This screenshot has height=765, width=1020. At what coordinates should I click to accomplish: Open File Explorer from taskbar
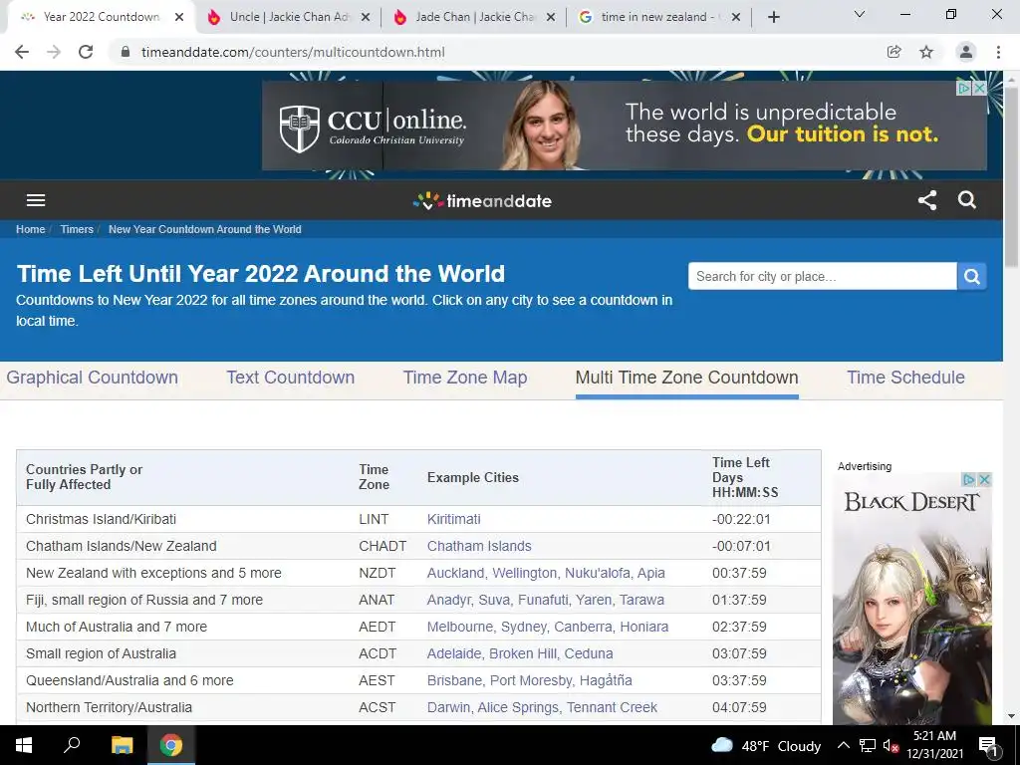click(122, 745)
